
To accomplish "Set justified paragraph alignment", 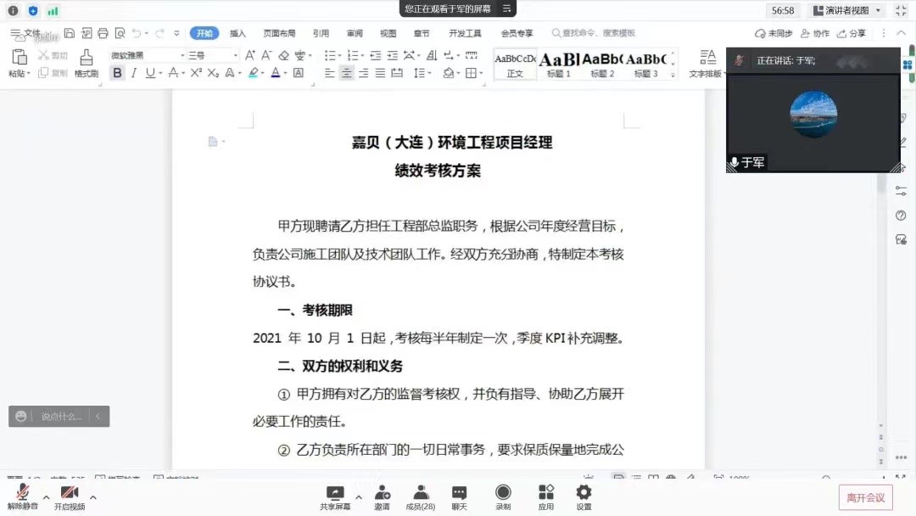I will pyautogui.click(x=380, y=73).
